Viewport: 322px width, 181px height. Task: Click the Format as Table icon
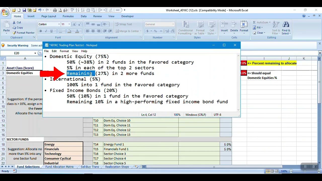(x=200, y=28)
